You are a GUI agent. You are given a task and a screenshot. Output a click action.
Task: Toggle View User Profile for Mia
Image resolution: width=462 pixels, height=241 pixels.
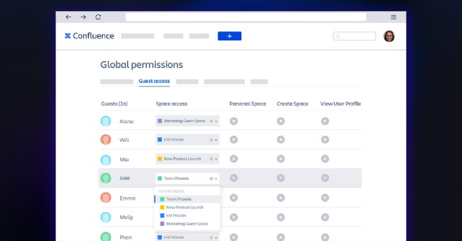[x=325, y=159]
